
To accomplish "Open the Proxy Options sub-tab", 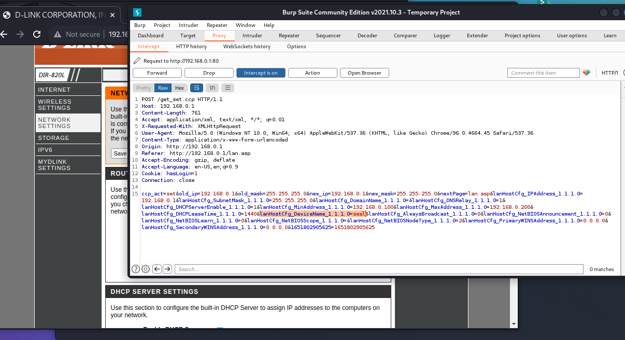I will [296, 47].
